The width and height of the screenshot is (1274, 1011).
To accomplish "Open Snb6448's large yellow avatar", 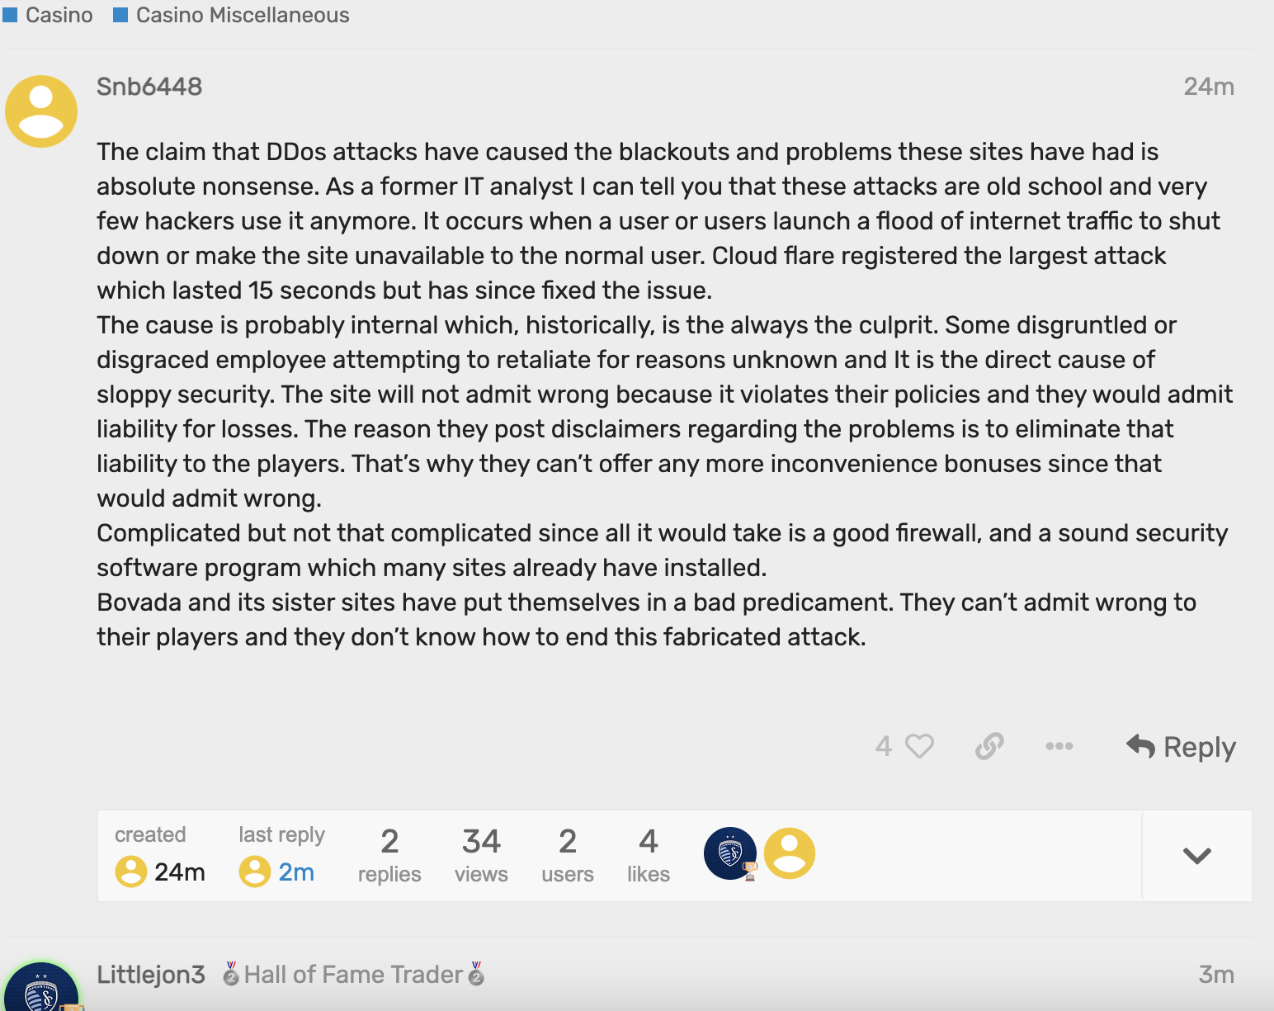I will click(41, 111).
